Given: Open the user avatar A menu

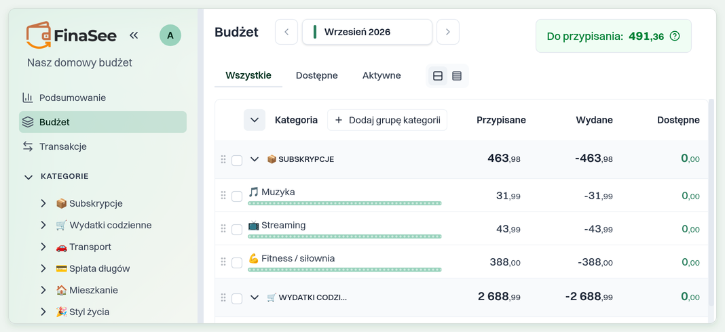Looking at the screenshot, I should [x=170, y=35].
